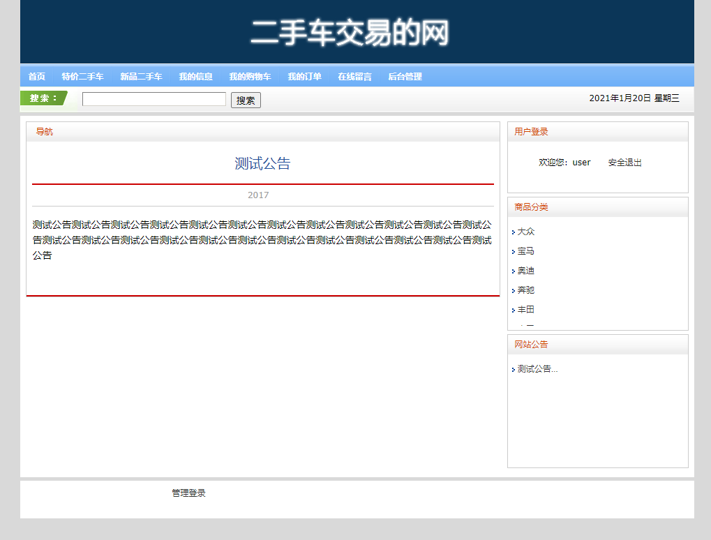Click the 管理登录 footer link
711x540 pixels.
[188, 493]
